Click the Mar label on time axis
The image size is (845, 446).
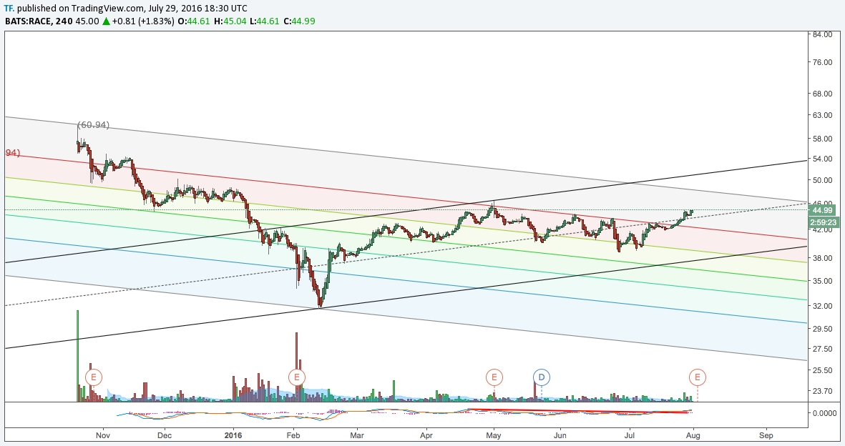(357, 435)
